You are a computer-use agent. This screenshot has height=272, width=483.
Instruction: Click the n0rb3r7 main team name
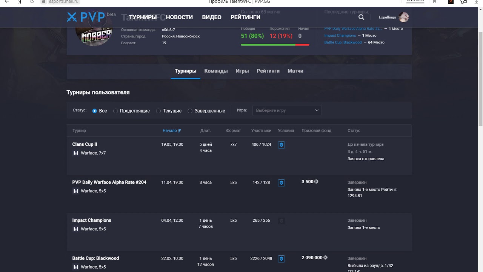168,29
